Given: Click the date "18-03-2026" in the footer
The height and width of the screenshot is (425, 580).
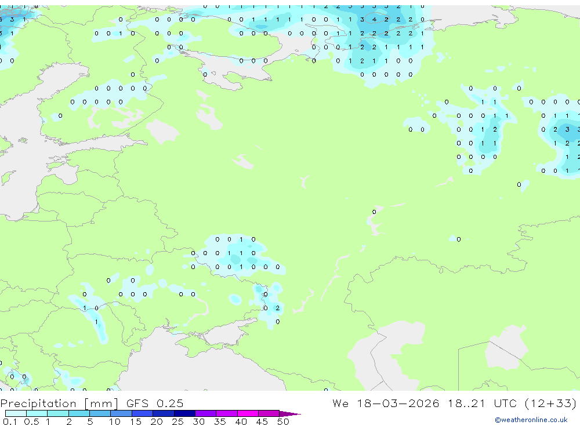Looking at the screenshot, I should click(398, 403).
